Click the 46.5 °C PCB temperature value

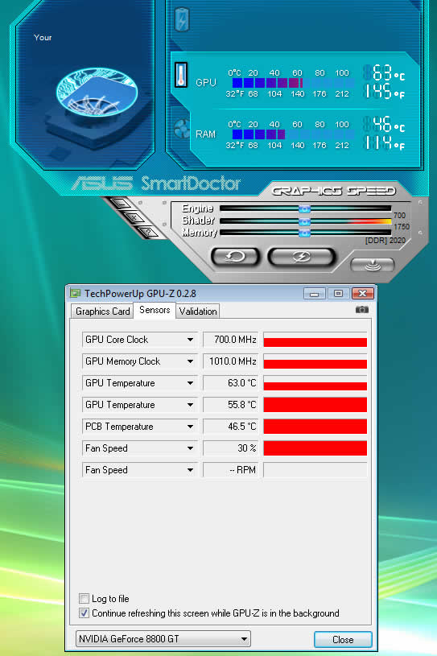230,427
